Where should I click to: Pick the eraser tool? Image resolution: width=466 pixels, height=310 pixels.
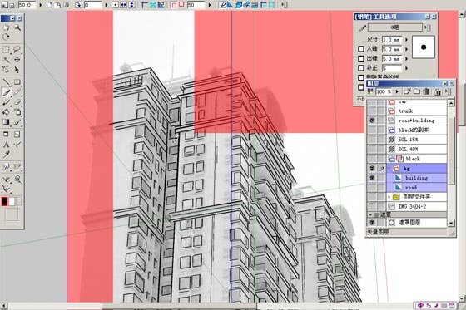17,102
